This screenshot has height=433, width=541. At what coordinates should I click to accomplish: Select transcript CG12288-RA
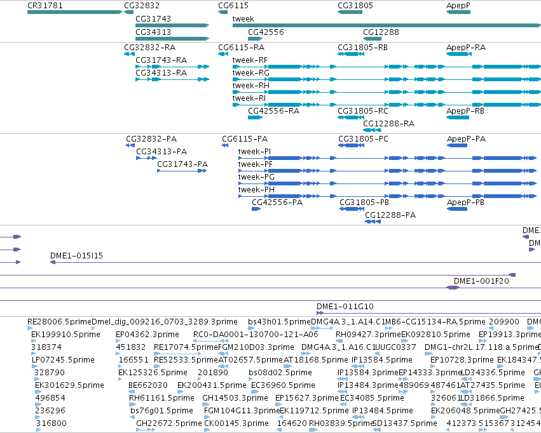372,130
